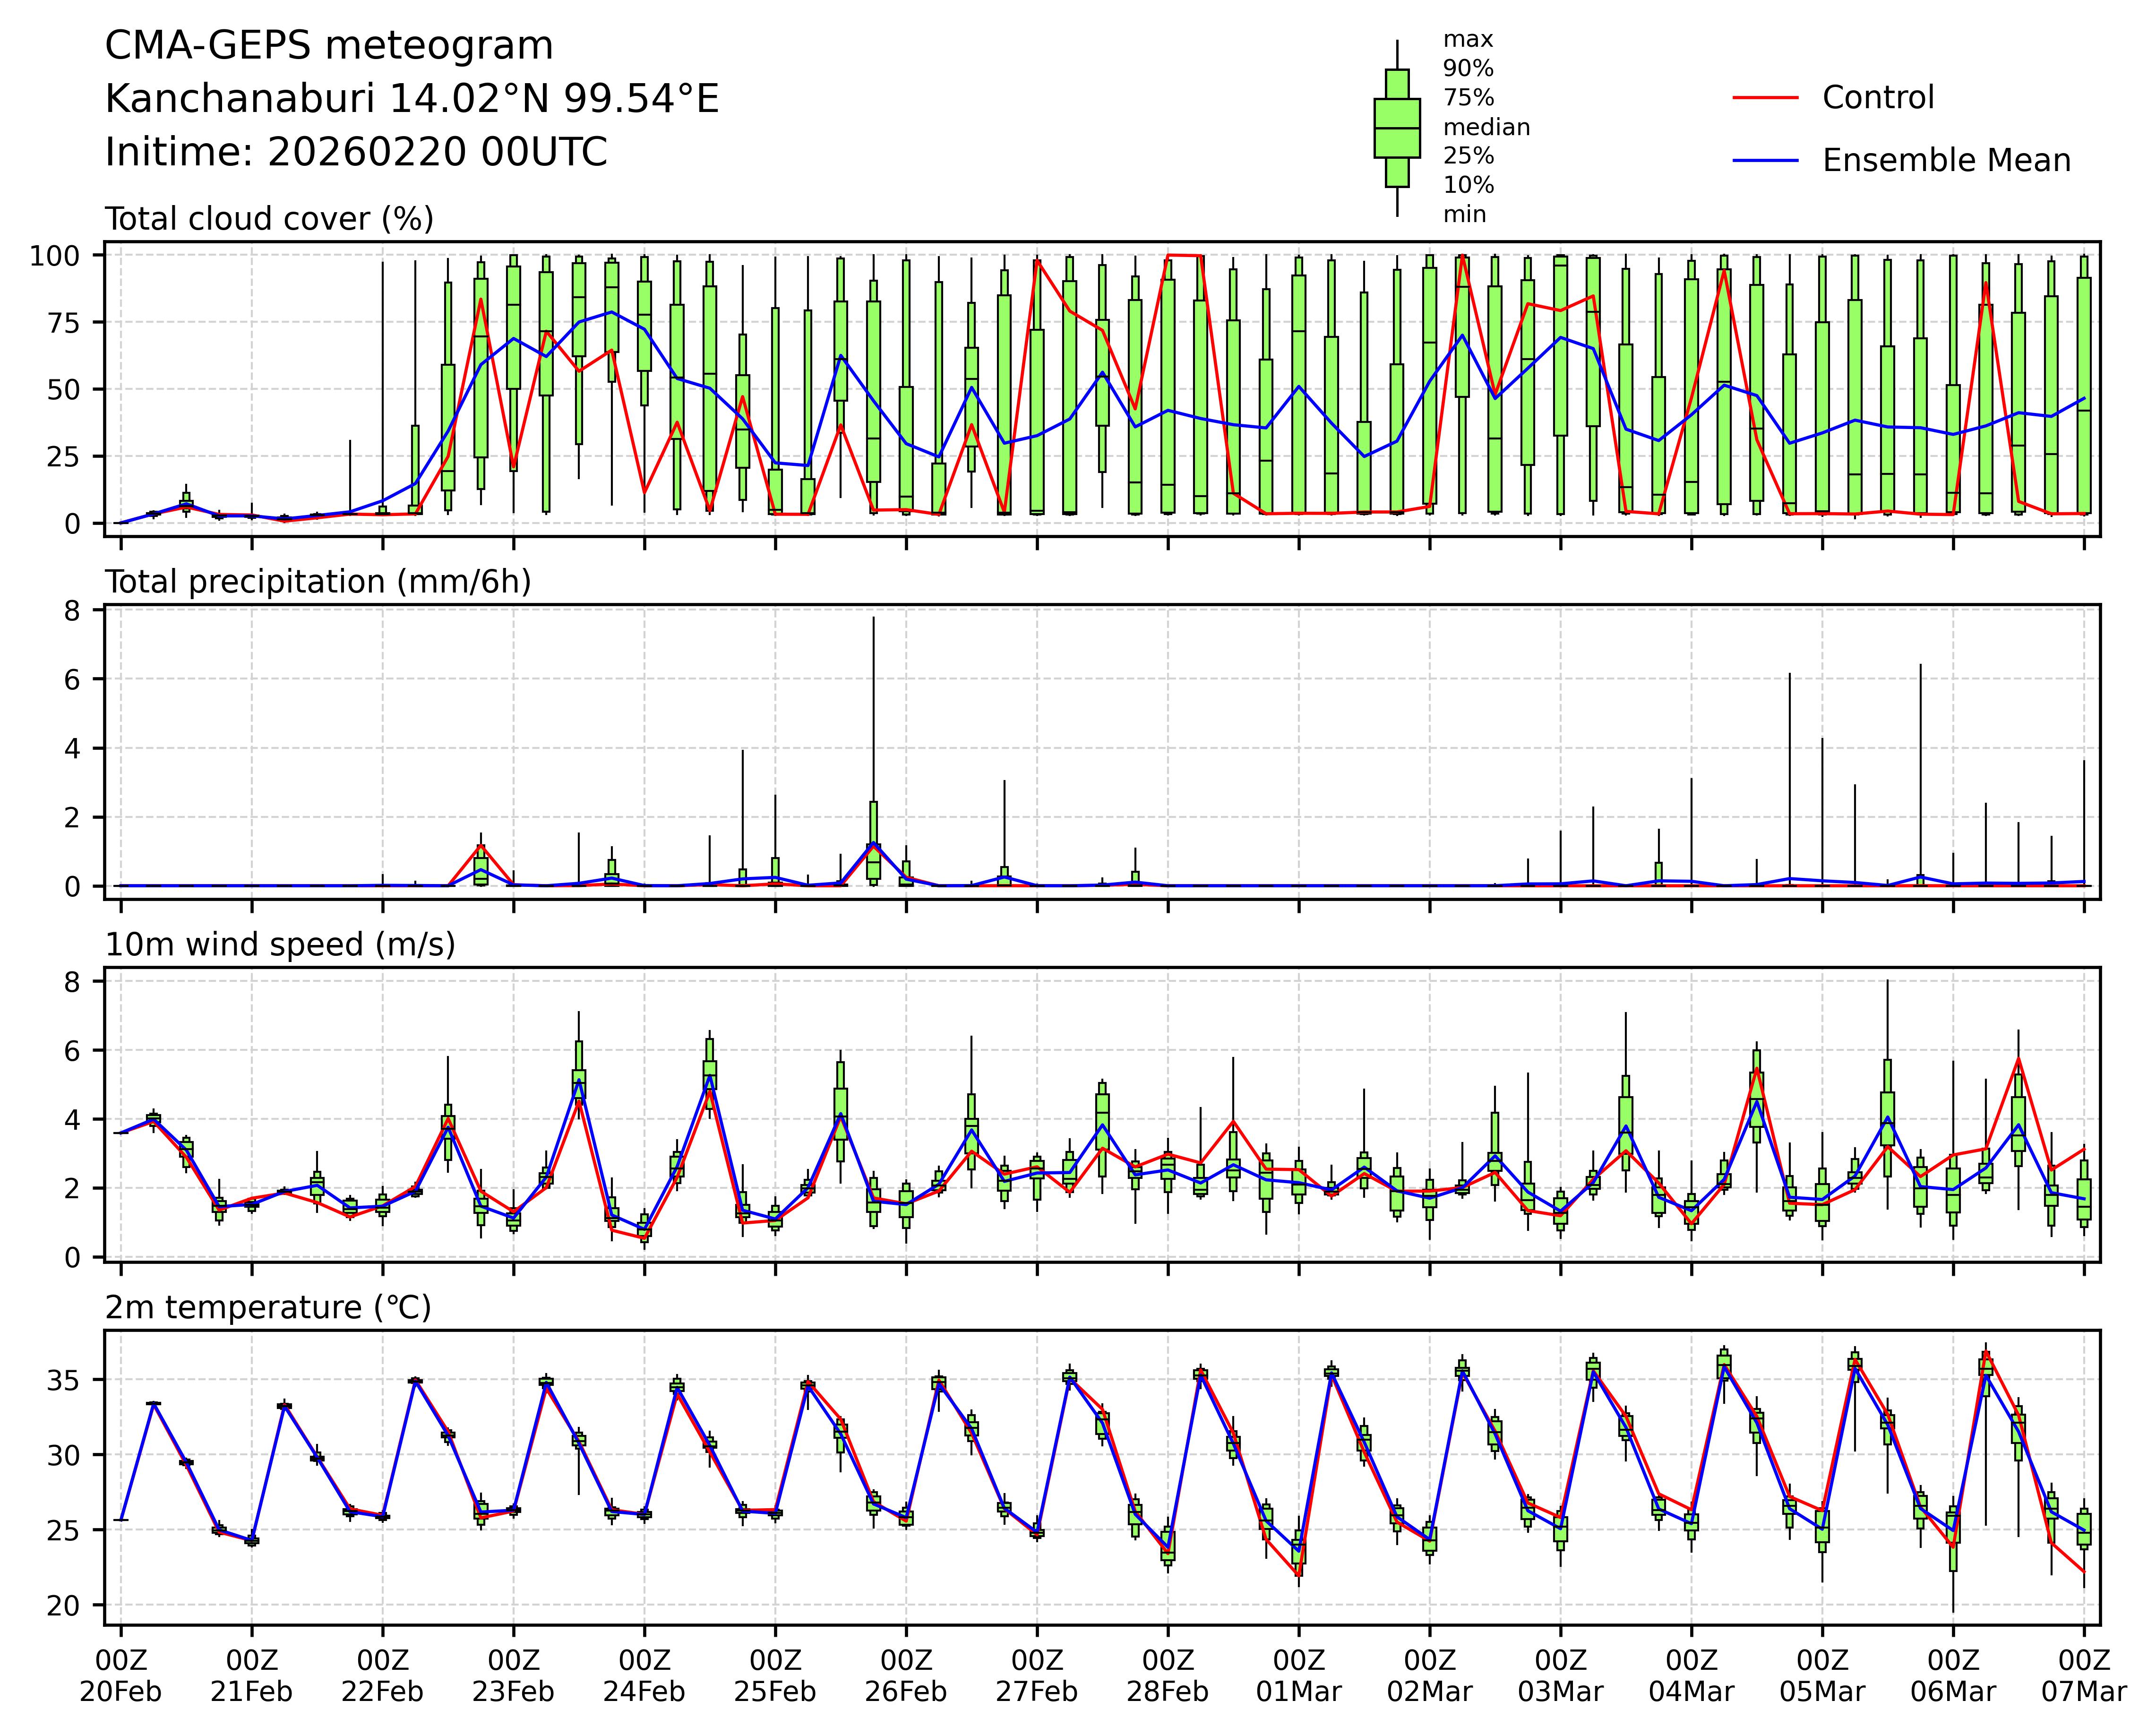Click the 00Z 26Feb axis label
Screen dimensions: 2156x1735
906,1676
